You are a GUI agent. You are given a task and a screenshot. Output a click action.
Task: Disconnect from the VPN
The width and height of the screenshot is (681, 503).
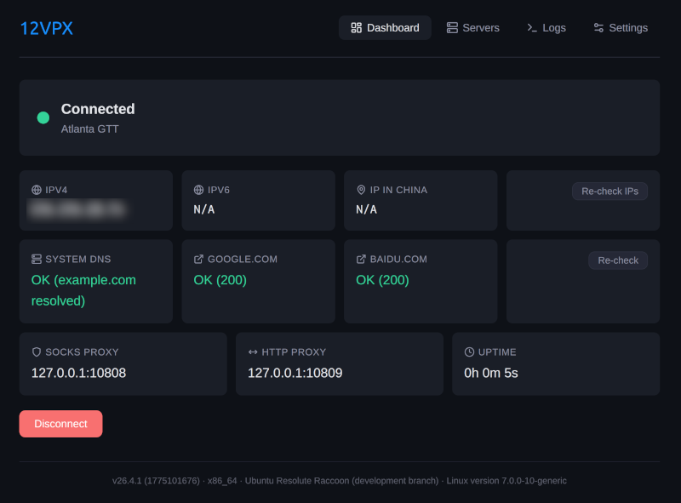pyautogui.click(x=60, y=424)
